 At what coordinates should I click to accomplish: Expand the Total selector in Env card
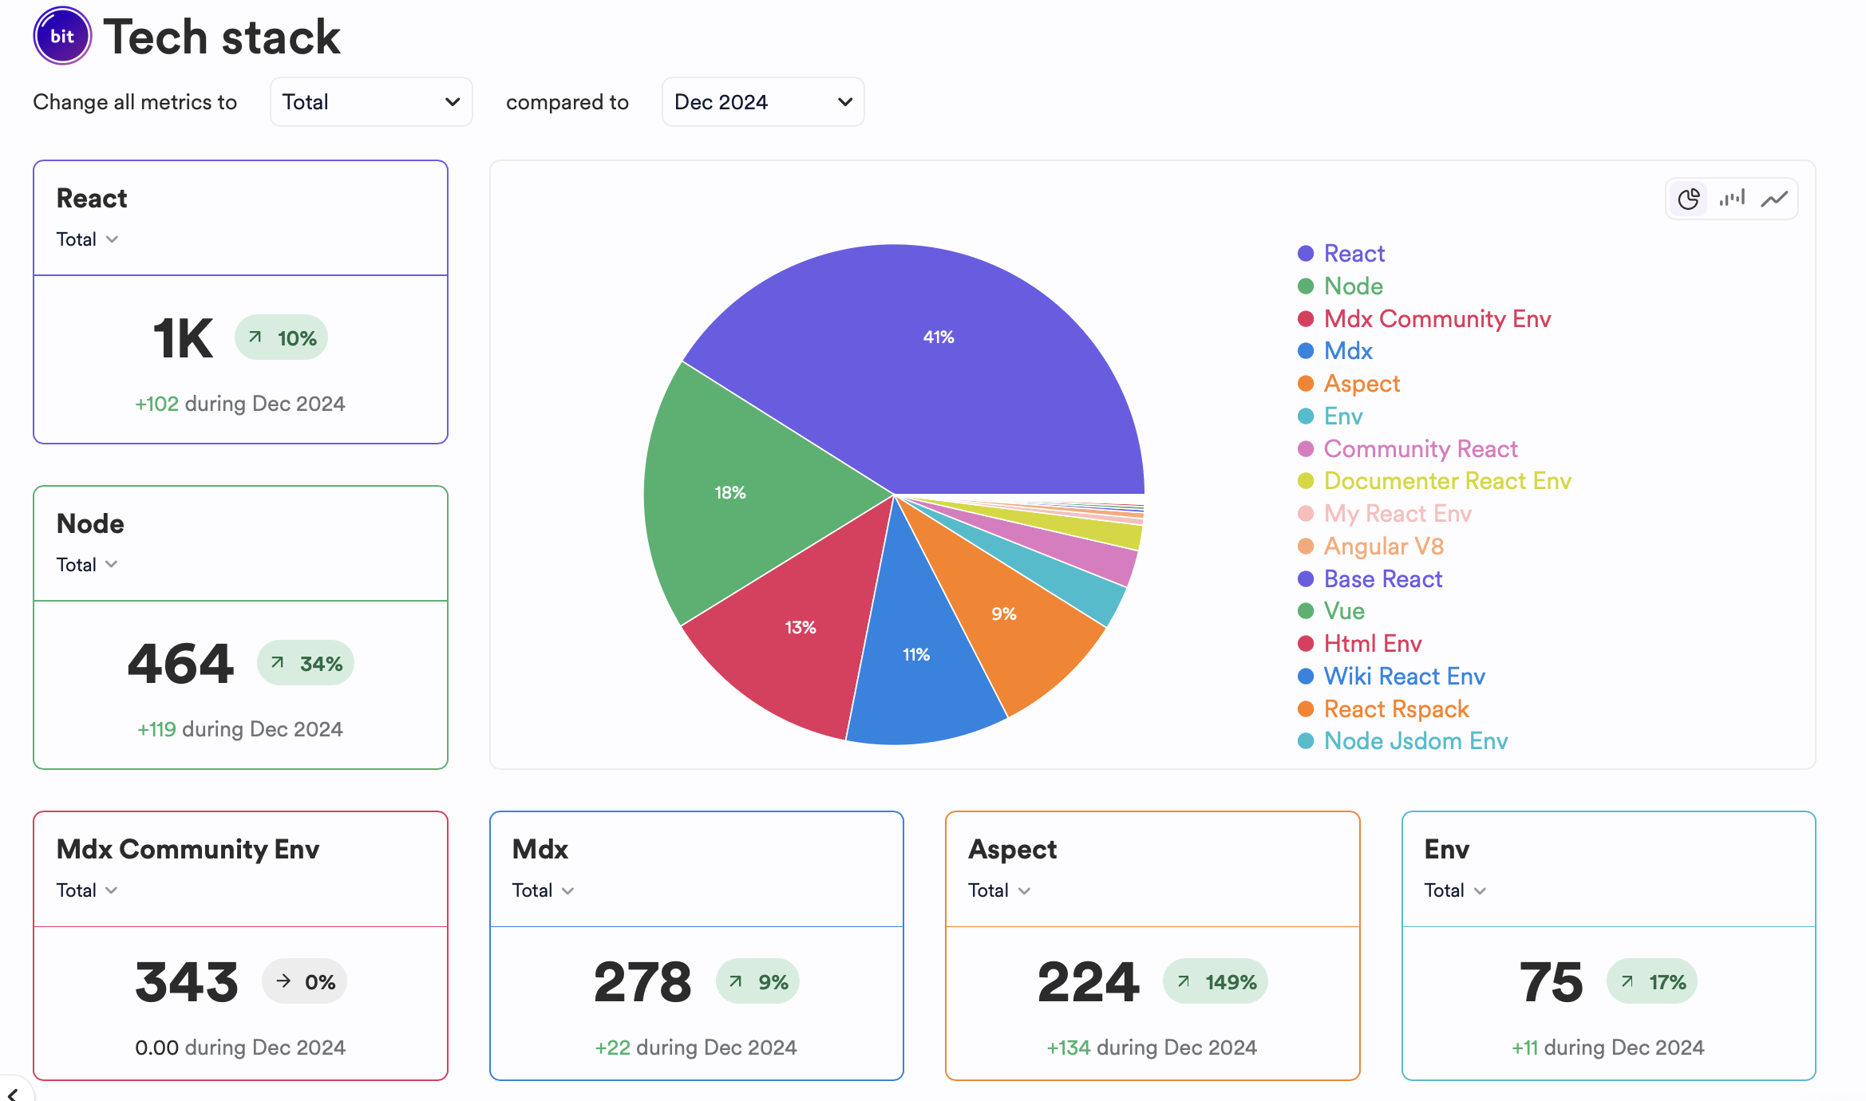coord(1456,890)
